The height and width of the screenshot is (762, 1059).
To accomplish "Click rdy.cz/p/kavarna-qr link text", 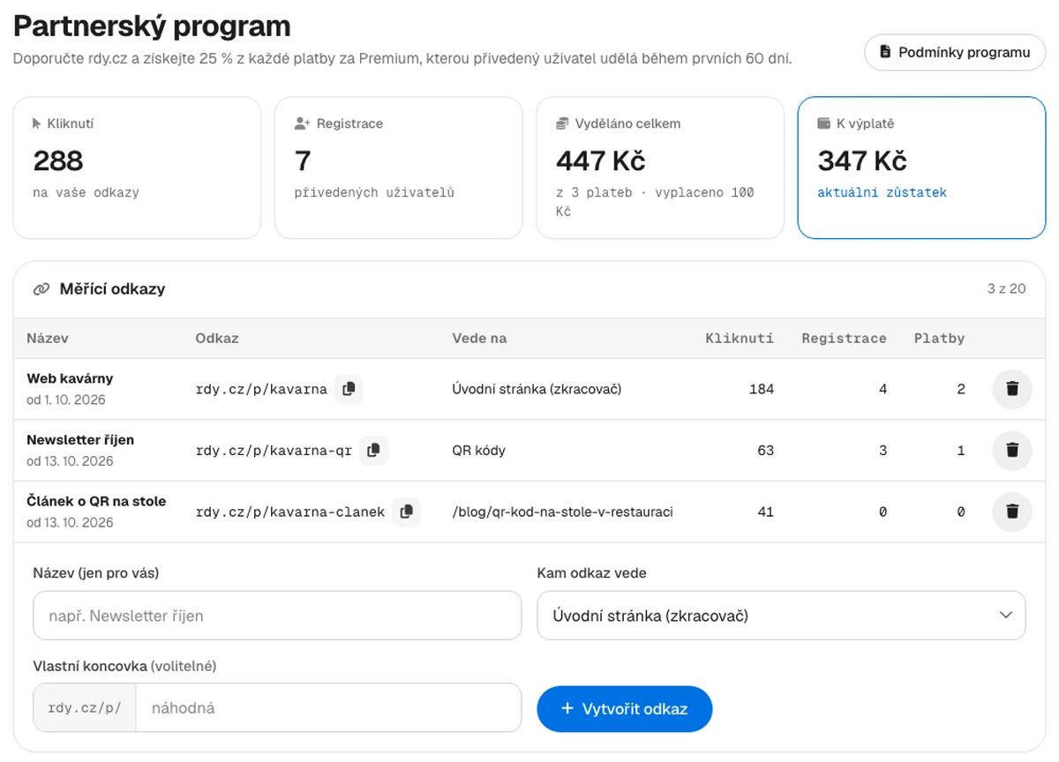I will pyautogui.click(x=274, y=451).
